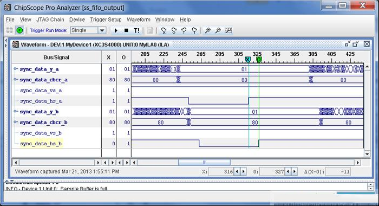Screen dimensions: 379x206
Task: Run the trigger with the play button
Action: pos(116,30)
